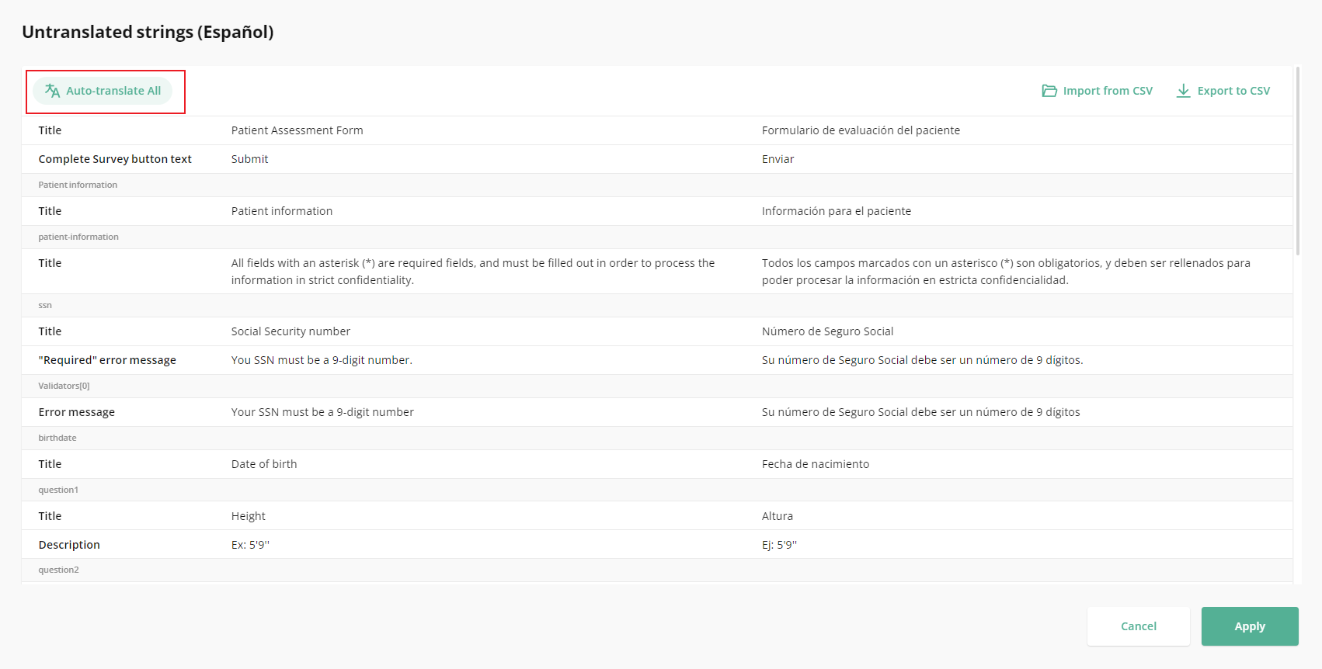Click the translate icon in Auto-translate All

(x=52, y=91)
